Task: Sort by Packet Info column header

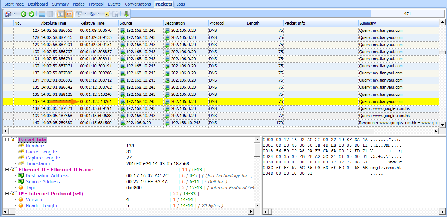Action: [x=321, y=23]
